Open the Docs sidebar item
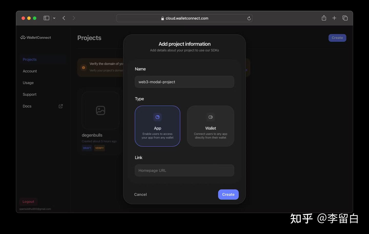The height and width of the screenshot is (234, 369). coord(27,106)
